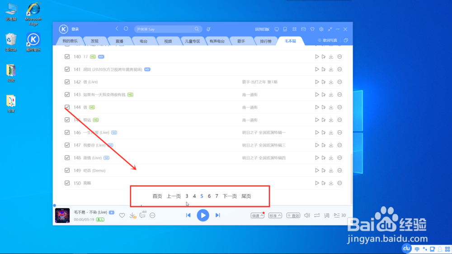Uncheck the checkbox for song 145
The width and height of the screenshot is (452, 254).
tap(67, 120)
